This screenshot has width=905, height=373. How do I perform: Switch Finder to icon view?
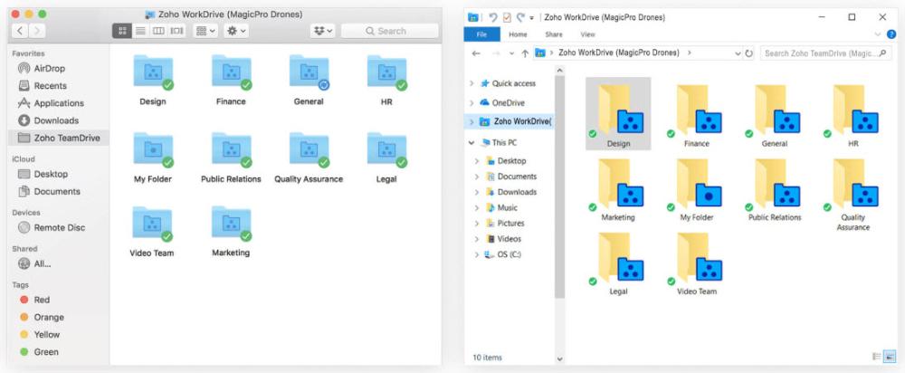pos(122,31)
